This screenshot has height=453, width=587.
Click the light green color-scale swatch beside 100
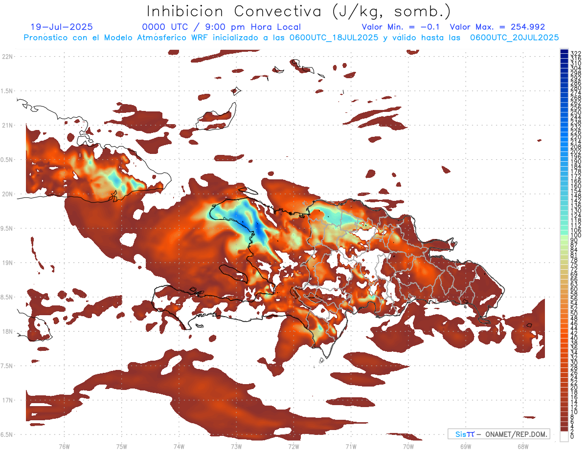(564, 237)
